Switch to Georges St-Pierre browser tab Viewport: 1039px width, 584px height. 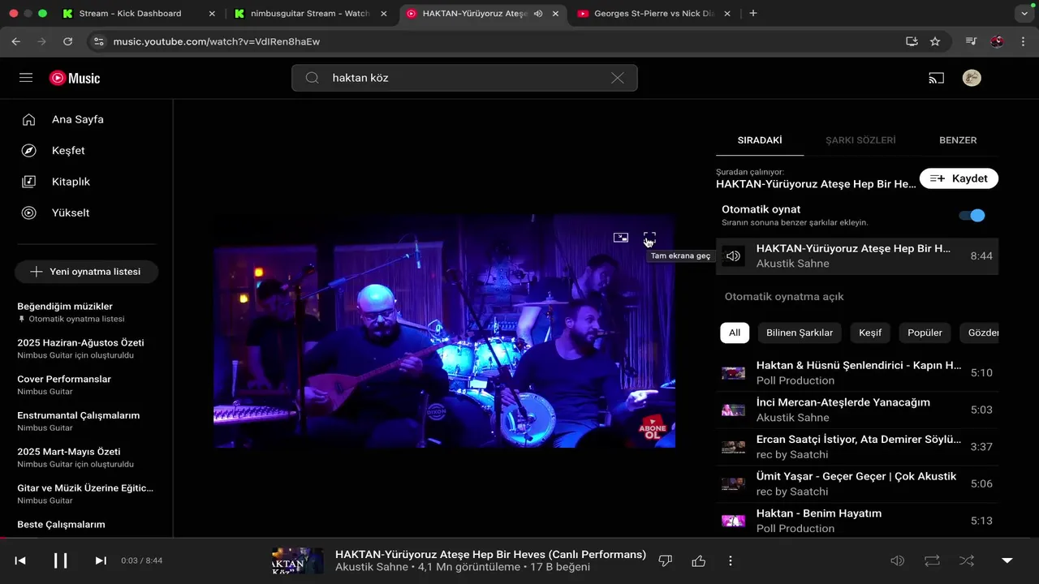(653, 14)
